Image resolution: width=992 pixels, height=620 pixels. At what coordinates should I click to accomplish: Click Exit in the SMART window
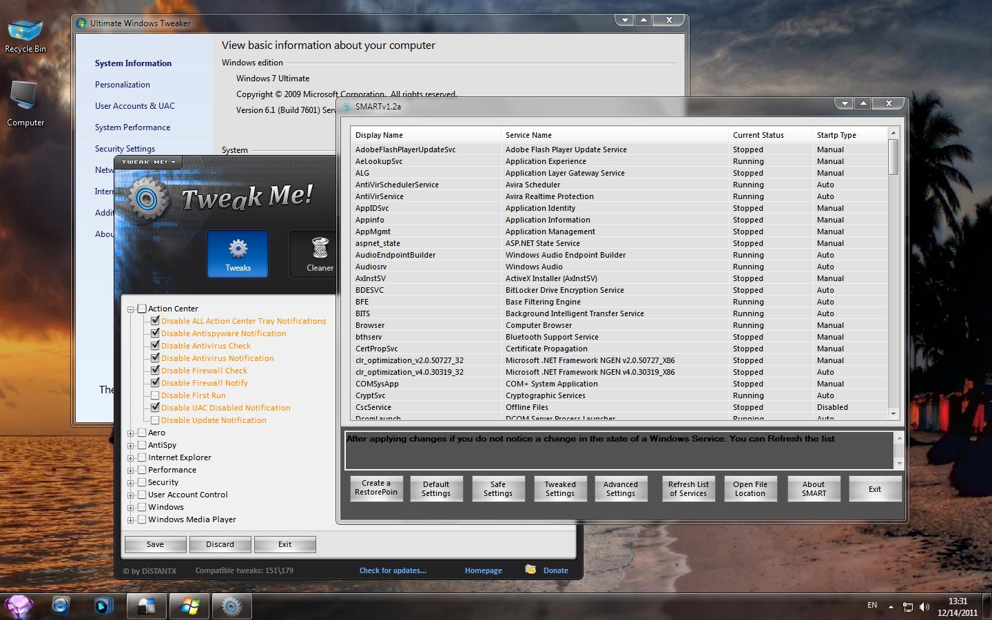point(875,488)
